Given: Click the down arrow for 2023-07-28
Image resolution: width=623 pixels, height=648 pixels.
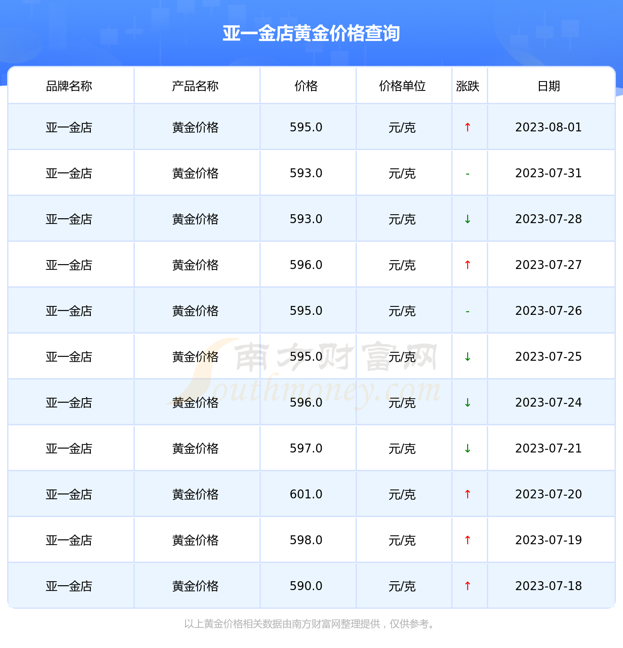Looking at the screenshot, I should [x=467, y=219].
